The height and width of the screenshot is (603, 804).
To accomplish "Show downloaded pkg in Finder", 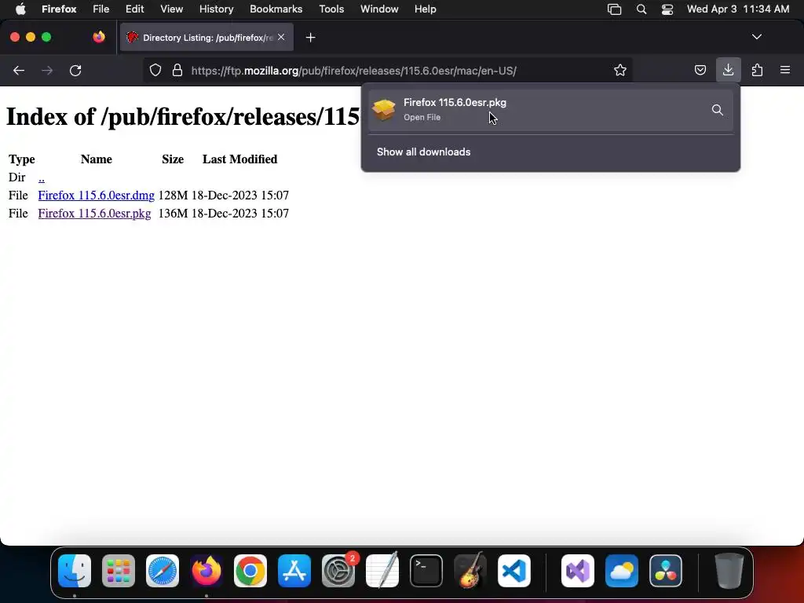I will (x=718, y=110).
